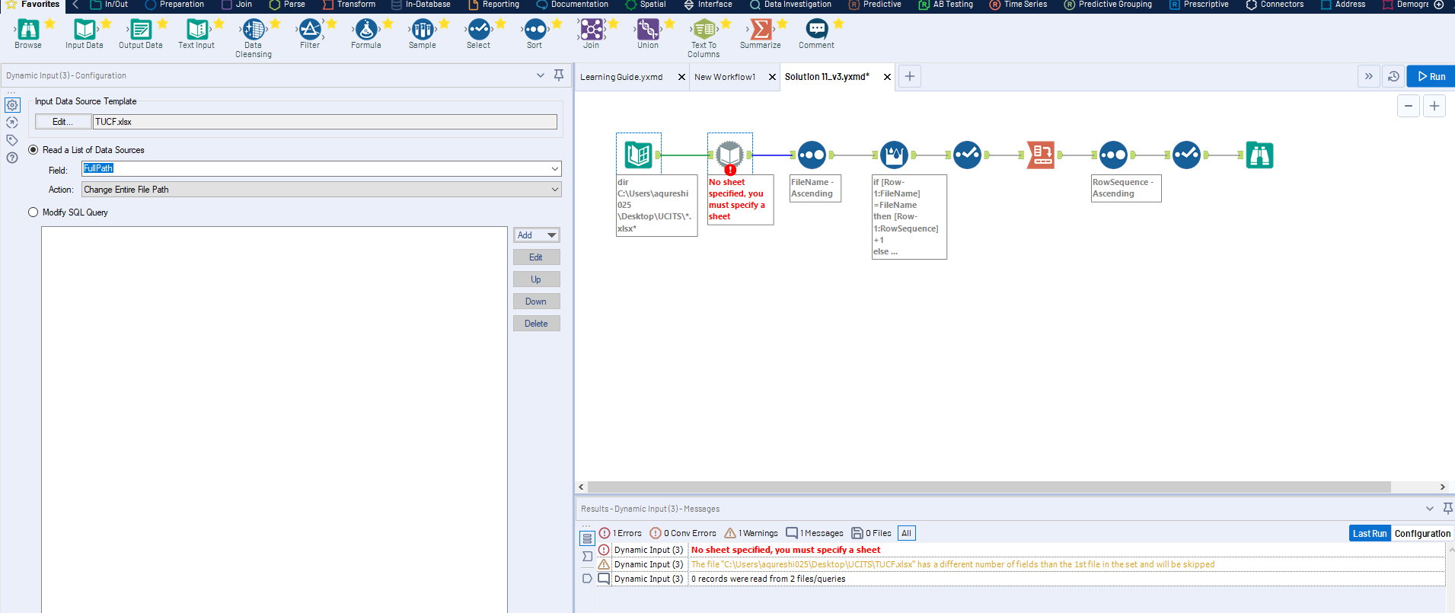The width and height of the screenshot is (1455, 613).
Task: Select Modify SQL Query option
Action: click(x=34, y=212)
